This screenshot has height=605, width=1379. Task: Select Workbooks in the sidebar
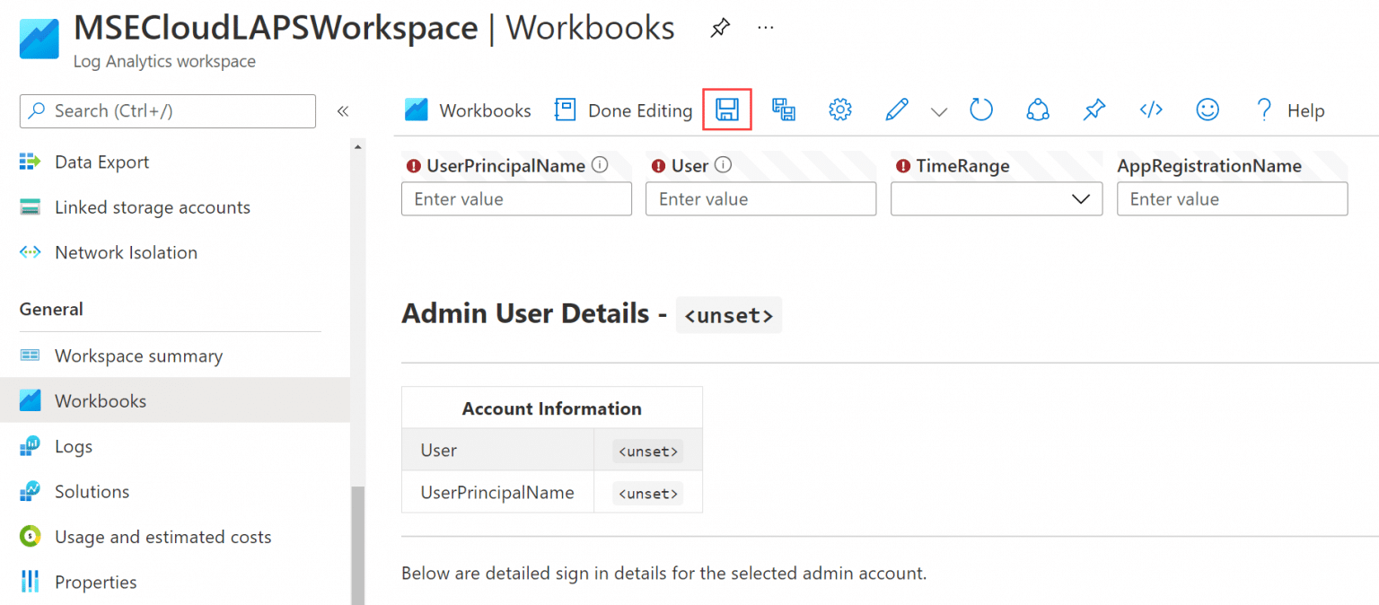click(x=175, y=400)
